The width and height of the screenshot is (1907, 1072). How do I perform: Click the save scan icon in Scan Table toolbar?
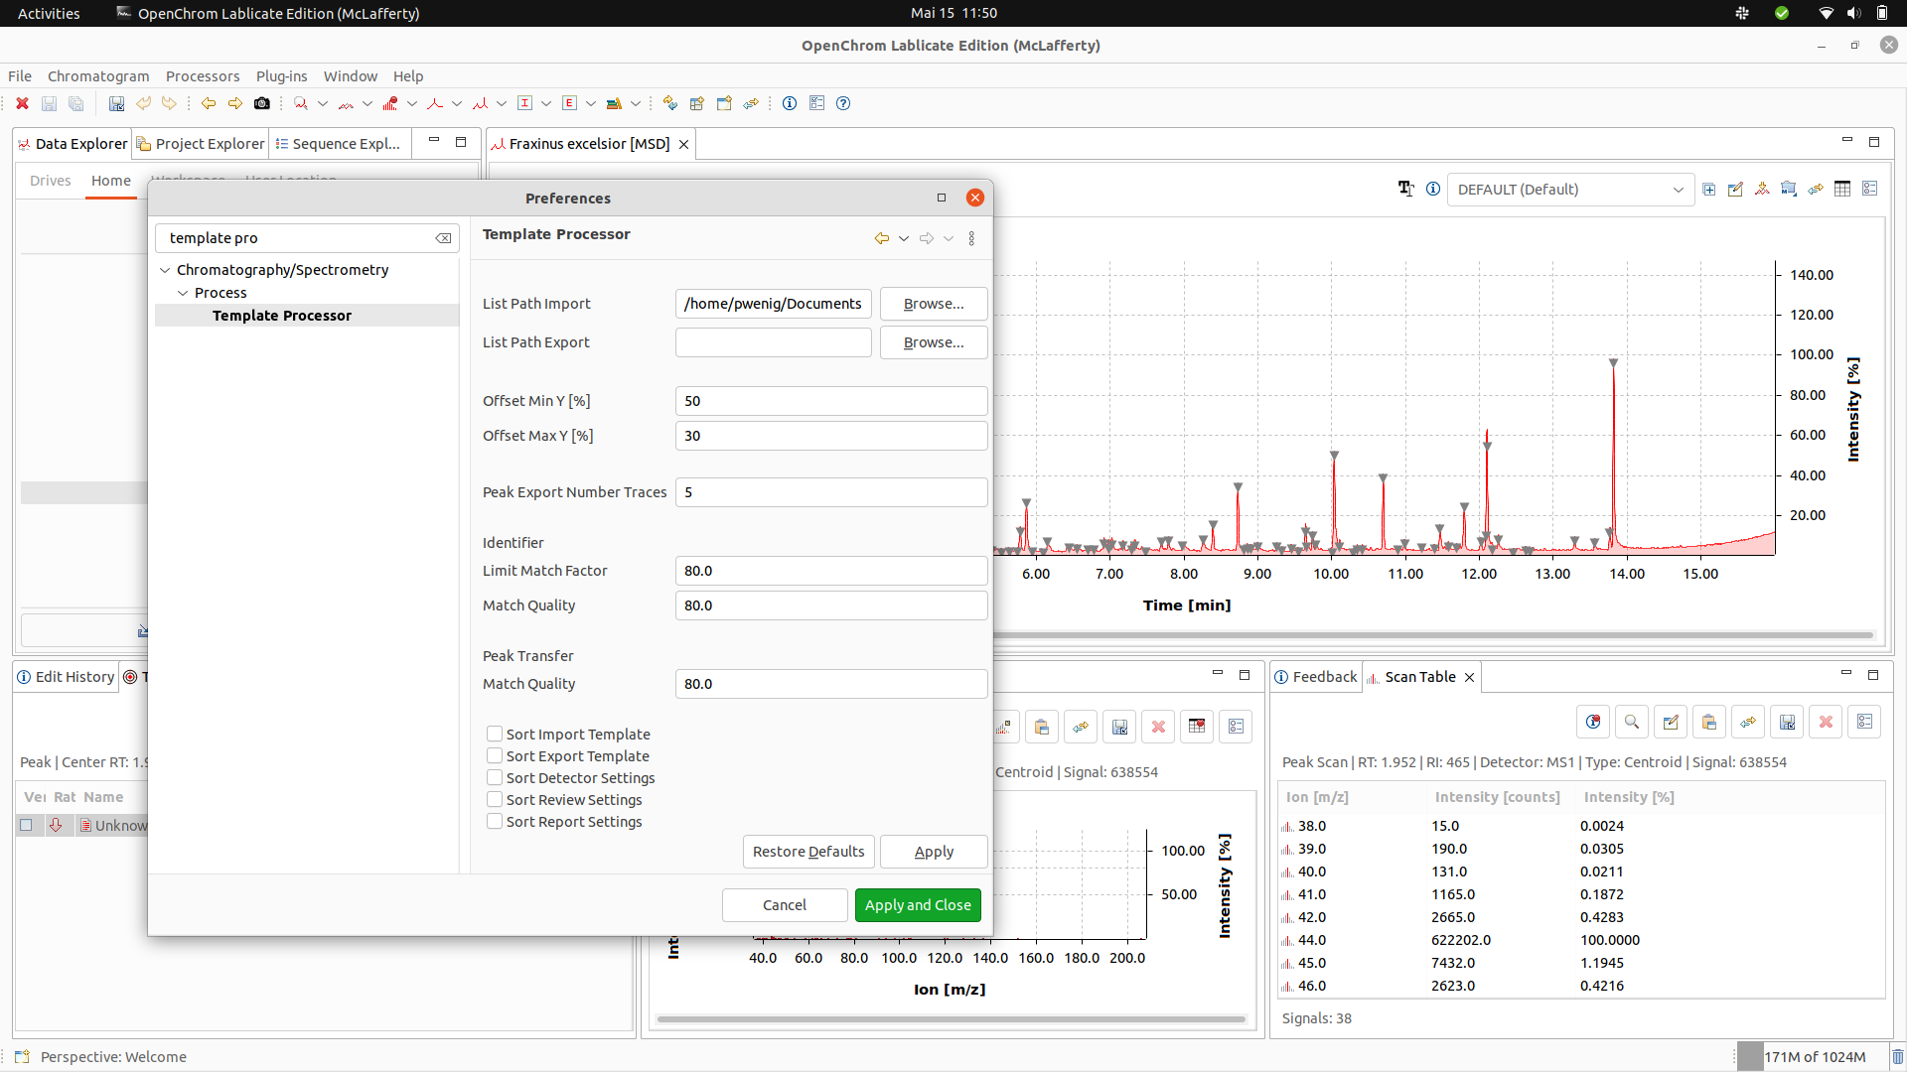point(1787,722)
